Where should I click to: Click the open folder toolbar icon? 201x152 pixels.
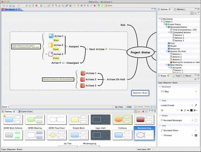pyautogui.click(x=7, y=6)
